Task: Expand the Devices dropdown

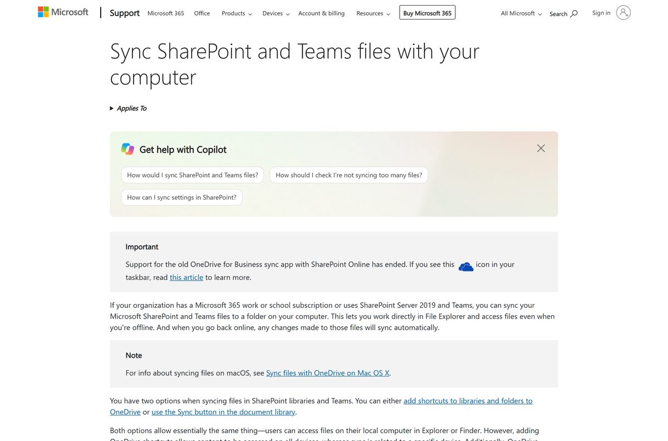Action: pyautogui.click(x=276, y=13)
